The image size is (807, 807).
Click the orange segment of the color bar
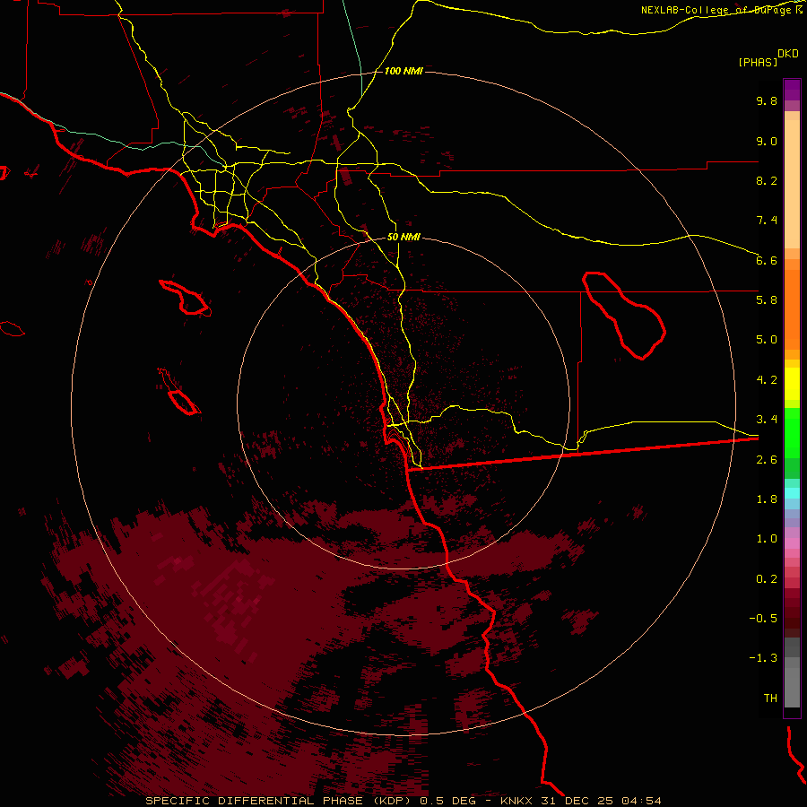point(792,310)
